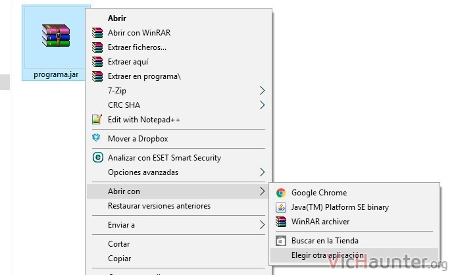Open the CRC SHA menu entry
Viewport: 454px width, 275px height.
pyautogui.click(x=179, y=105)
